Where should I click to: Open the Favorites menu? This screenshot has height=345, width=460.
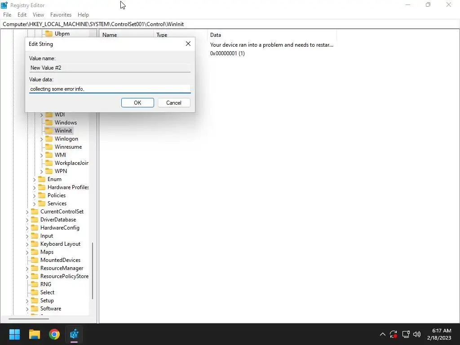coord(61,15)
